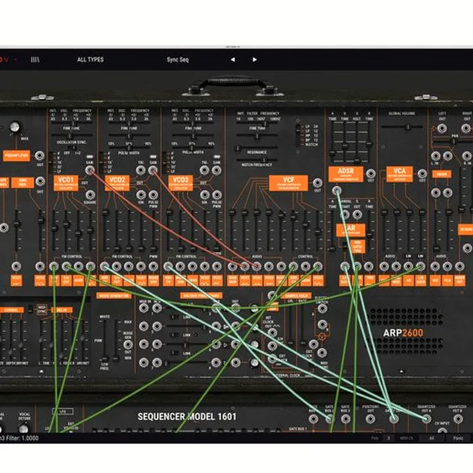Click the VCO1 SQUARE output jack
Image resolution: width=473 pixels, height=473 pixels.
point(90,194)
